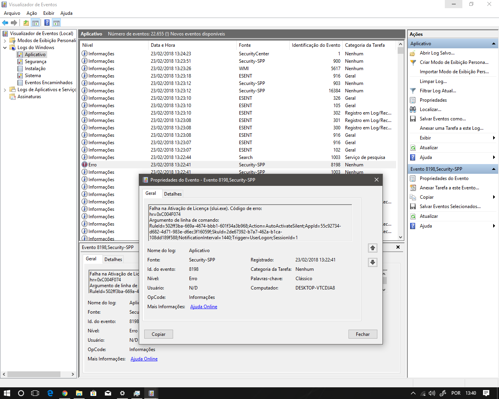Viewport: 499px width, 399px height.
Task: Click the Propriedades icon in Aplicativo actions
Action: [x=413, y=100]
